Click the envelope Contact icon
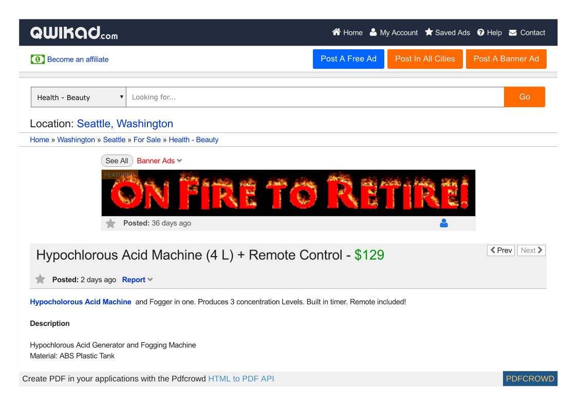This screenshot has height=408, width=577. point(513,32)
